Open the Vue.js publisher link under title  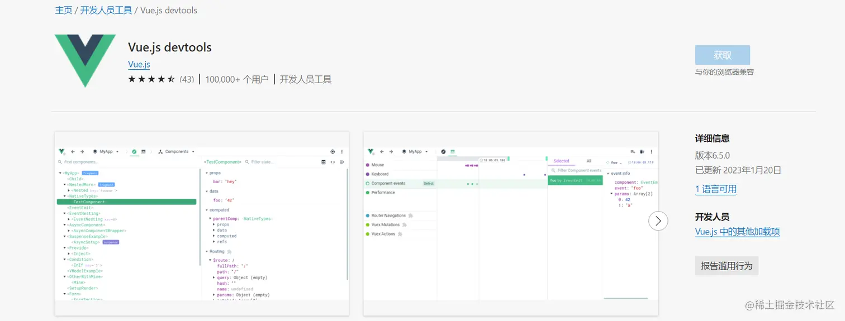pos(139,64)
